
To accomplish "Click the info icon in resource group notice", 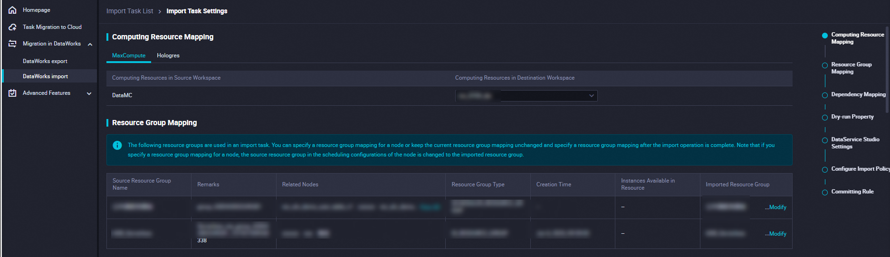I will (x=117, y=146).
